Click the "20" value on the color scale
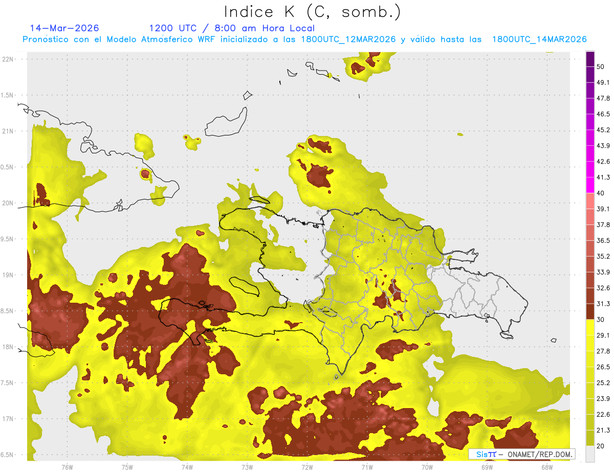614x474 pixels. [x=601, y=446]
